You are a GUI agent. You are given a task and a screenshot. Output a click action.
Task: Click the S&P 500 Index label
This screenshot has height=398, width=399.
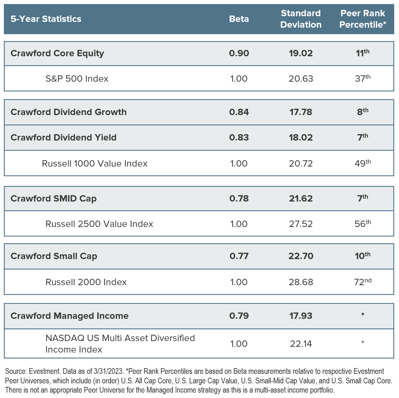[77, 79]
